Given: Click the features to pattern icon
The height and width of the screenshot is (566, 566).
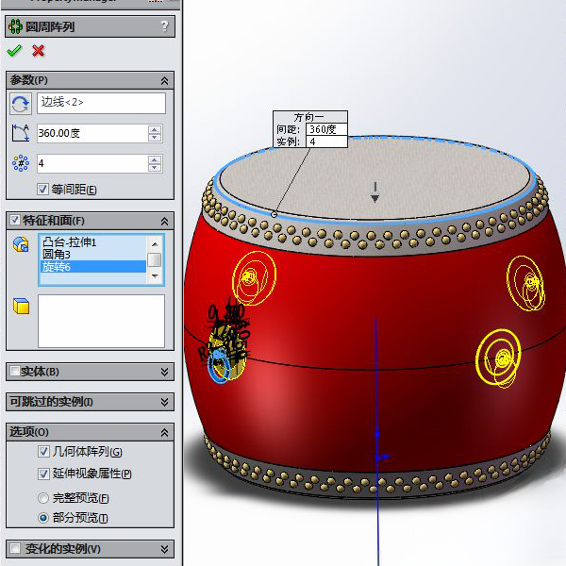Looking at the screenshot, I should (21, 244).
